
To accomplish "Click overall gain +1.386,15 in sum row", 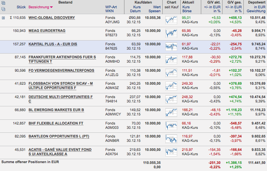I will click(x=234, y=163).
